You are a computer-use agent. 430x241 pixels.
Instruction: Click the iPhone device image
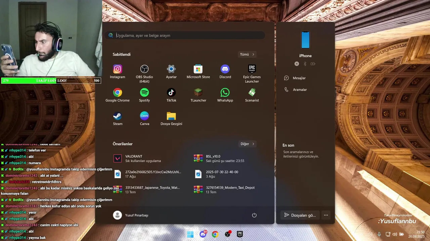pyautogui.click(x=305, y=40)
